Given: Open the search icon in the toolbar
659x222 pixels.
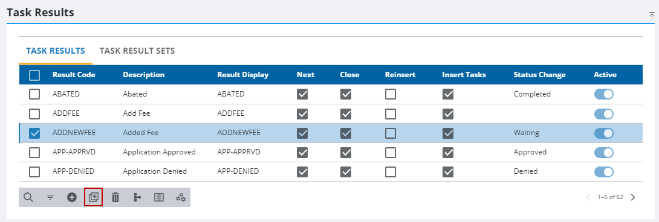Looking at the screenshot, I should click(28, 197).
